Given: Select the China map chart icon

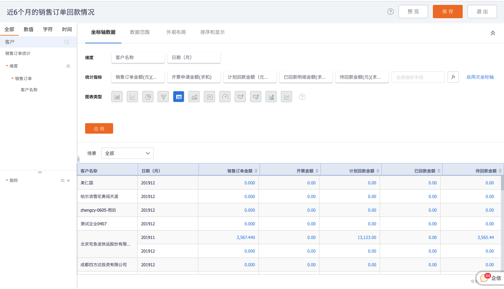Looking at the screenshot, I should (240, 97).
